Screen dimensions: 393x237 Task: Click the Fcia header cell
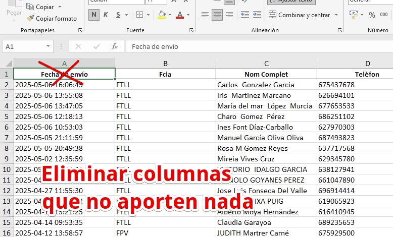point(165,74)
